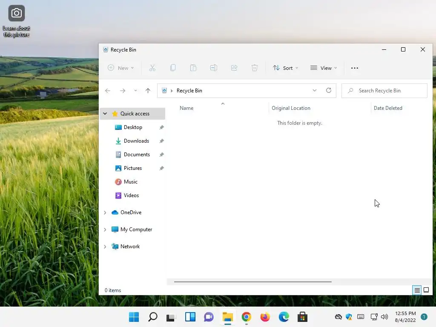Select Downloads in navigation pane

click(x=136, y=141)
